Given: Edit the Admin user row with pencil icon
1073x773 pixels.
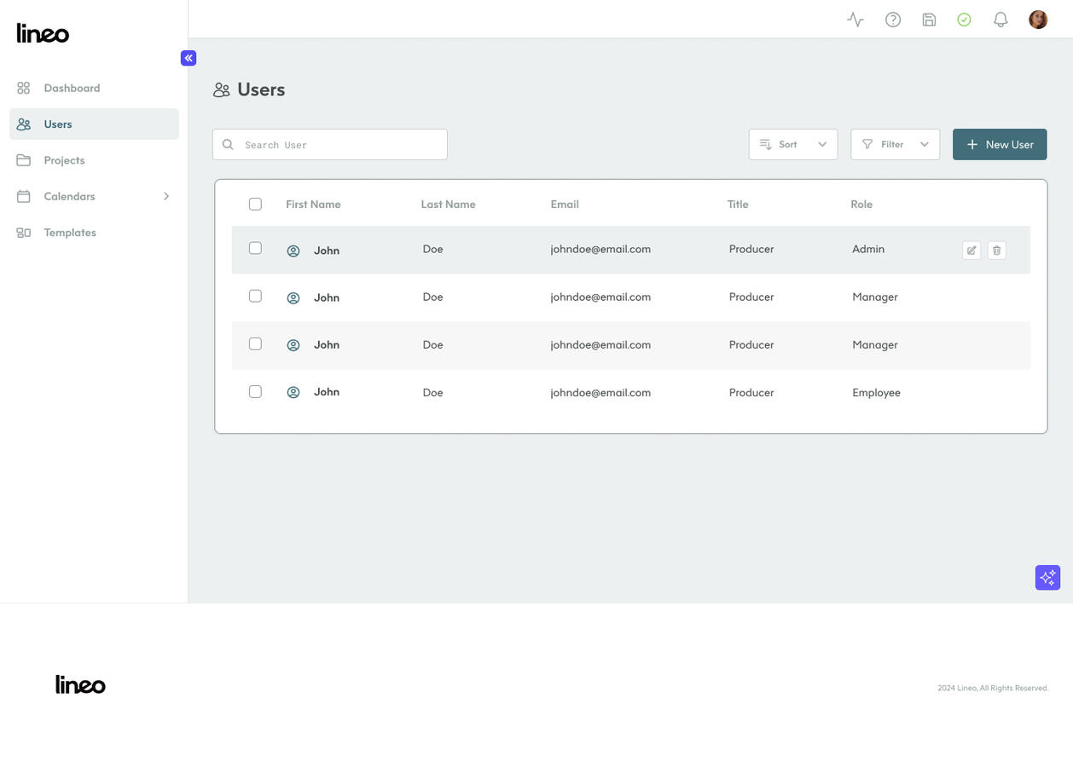Looking at the screenshot, I should click(x=971, y=251).
